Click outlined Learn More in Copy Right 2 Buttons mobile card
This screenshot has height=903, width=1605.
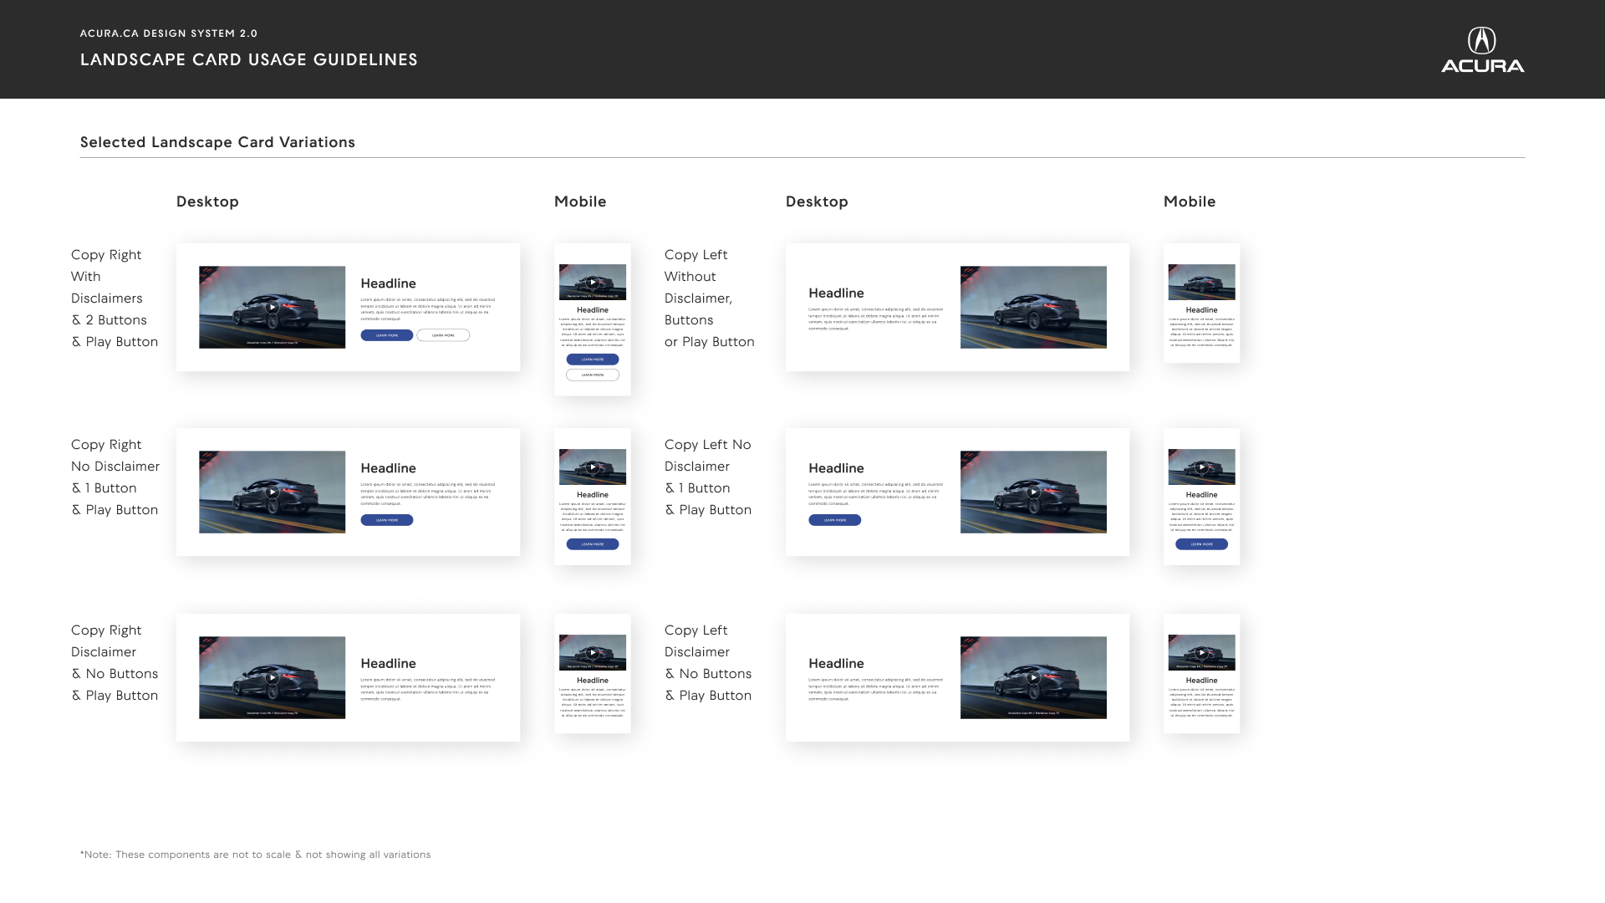pos(593,375)
